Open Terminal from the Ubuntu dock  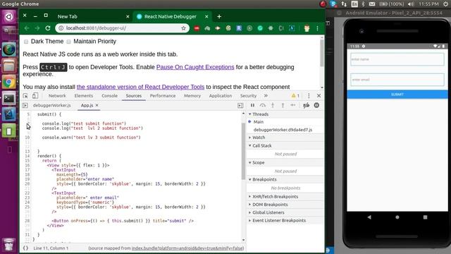point(8,99)
